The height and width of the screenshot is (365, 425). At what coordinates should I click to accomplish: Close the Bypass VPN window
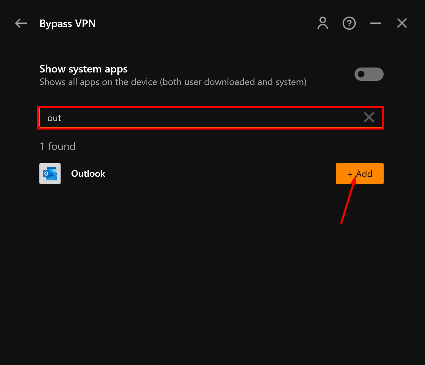[x=402, y=23]
